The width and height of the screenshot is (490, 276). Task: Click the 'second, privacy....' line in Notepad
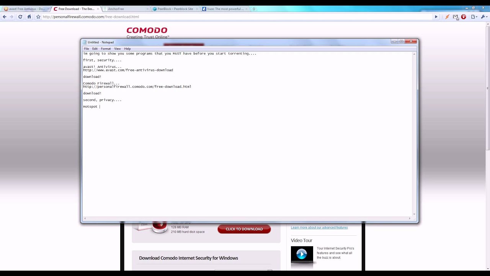(x=102, y=100)
